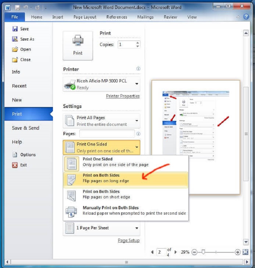Switch to the Page Layout ribbon tab

[x=84, y=17]
